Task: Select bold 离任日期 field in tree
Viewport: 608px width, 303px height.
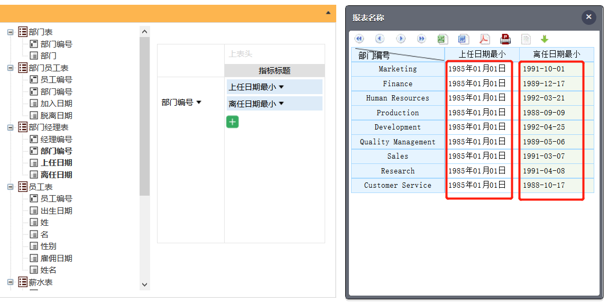Action: [56, 175]
